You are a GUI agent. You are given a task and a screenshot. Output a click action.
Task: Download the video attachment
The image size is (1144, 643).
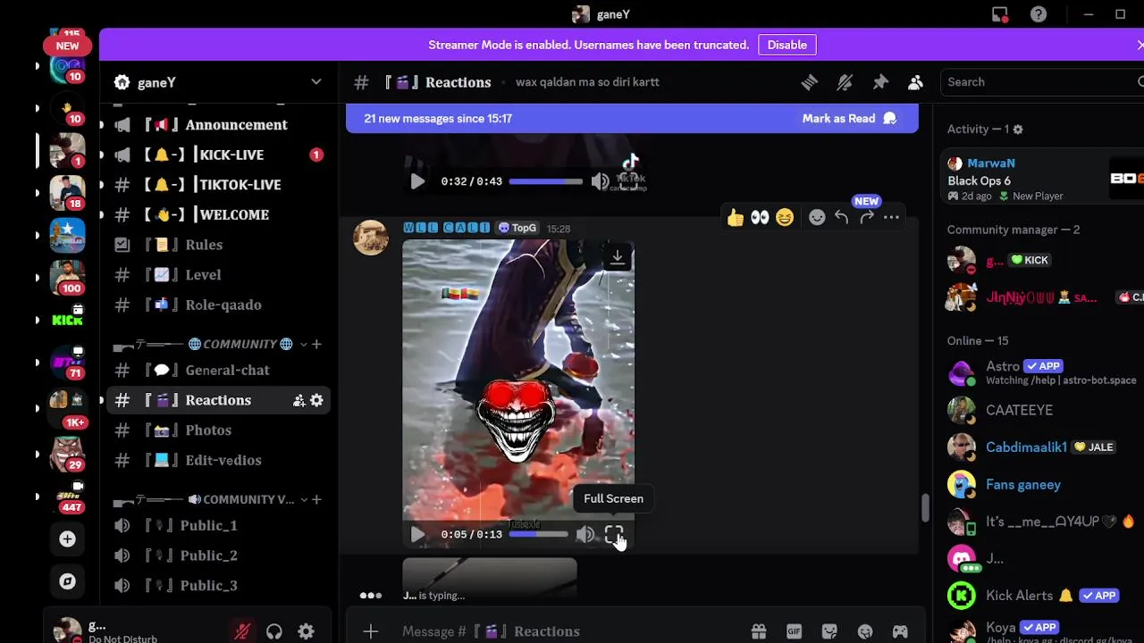pos(617,257)
